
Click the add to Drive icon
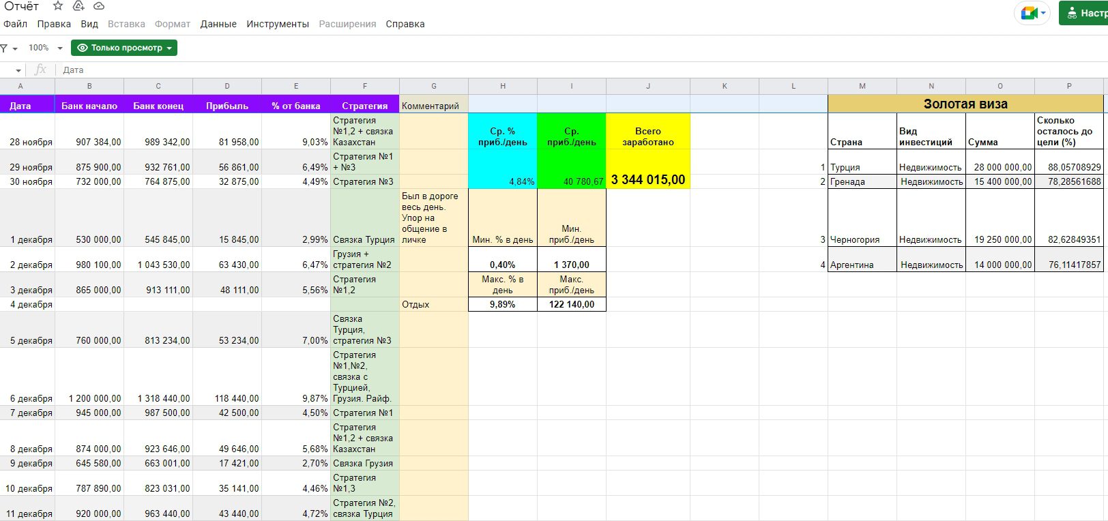[78, 6]
